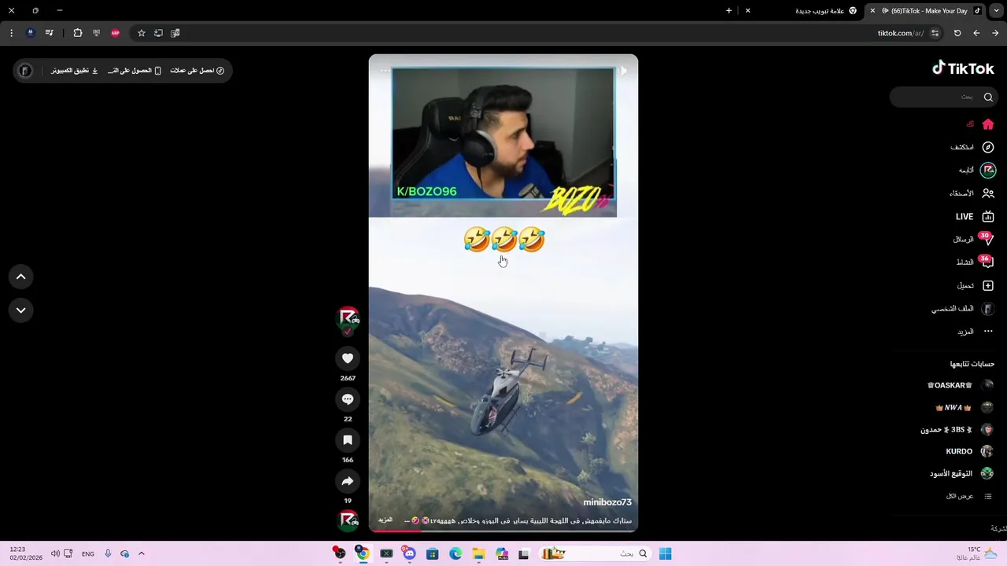Click the TikTok logo

pyautogui.click(x=963, y=68)
